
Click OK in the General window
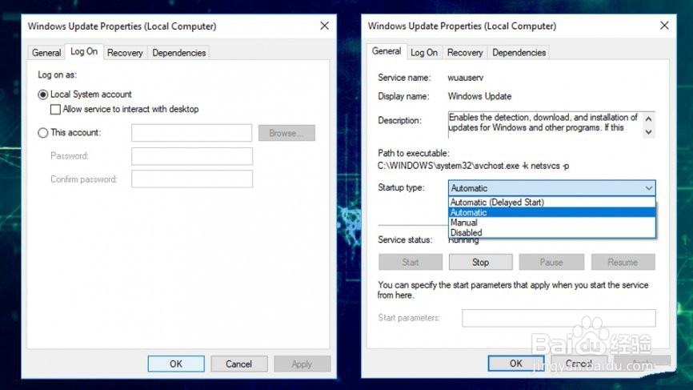pyautogui.click(x=516, y=364)
